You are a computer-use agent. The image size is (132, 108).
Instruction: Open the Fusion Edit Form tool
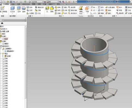(81, 10)
